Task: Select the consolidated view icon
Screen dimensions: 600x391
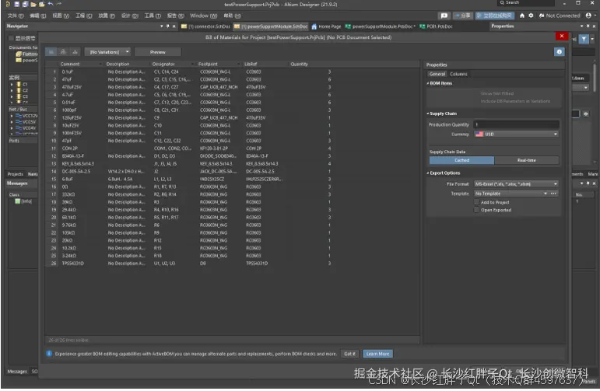Action: 75,51
